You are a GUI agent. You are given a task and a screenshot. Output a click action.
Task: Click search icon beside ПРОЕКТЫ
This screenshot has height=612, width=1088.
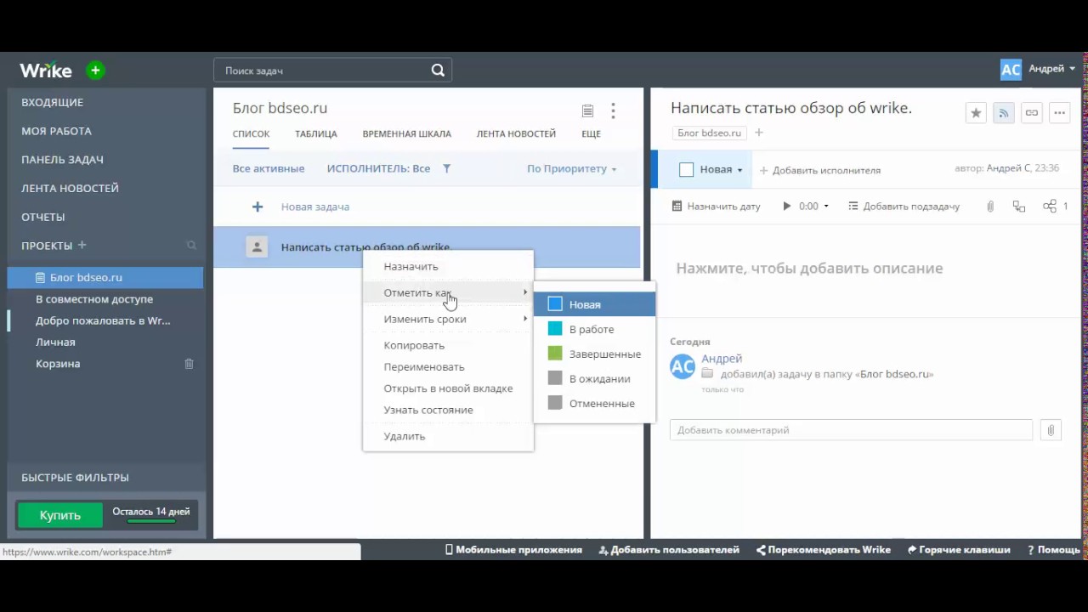tap(191, 246)
